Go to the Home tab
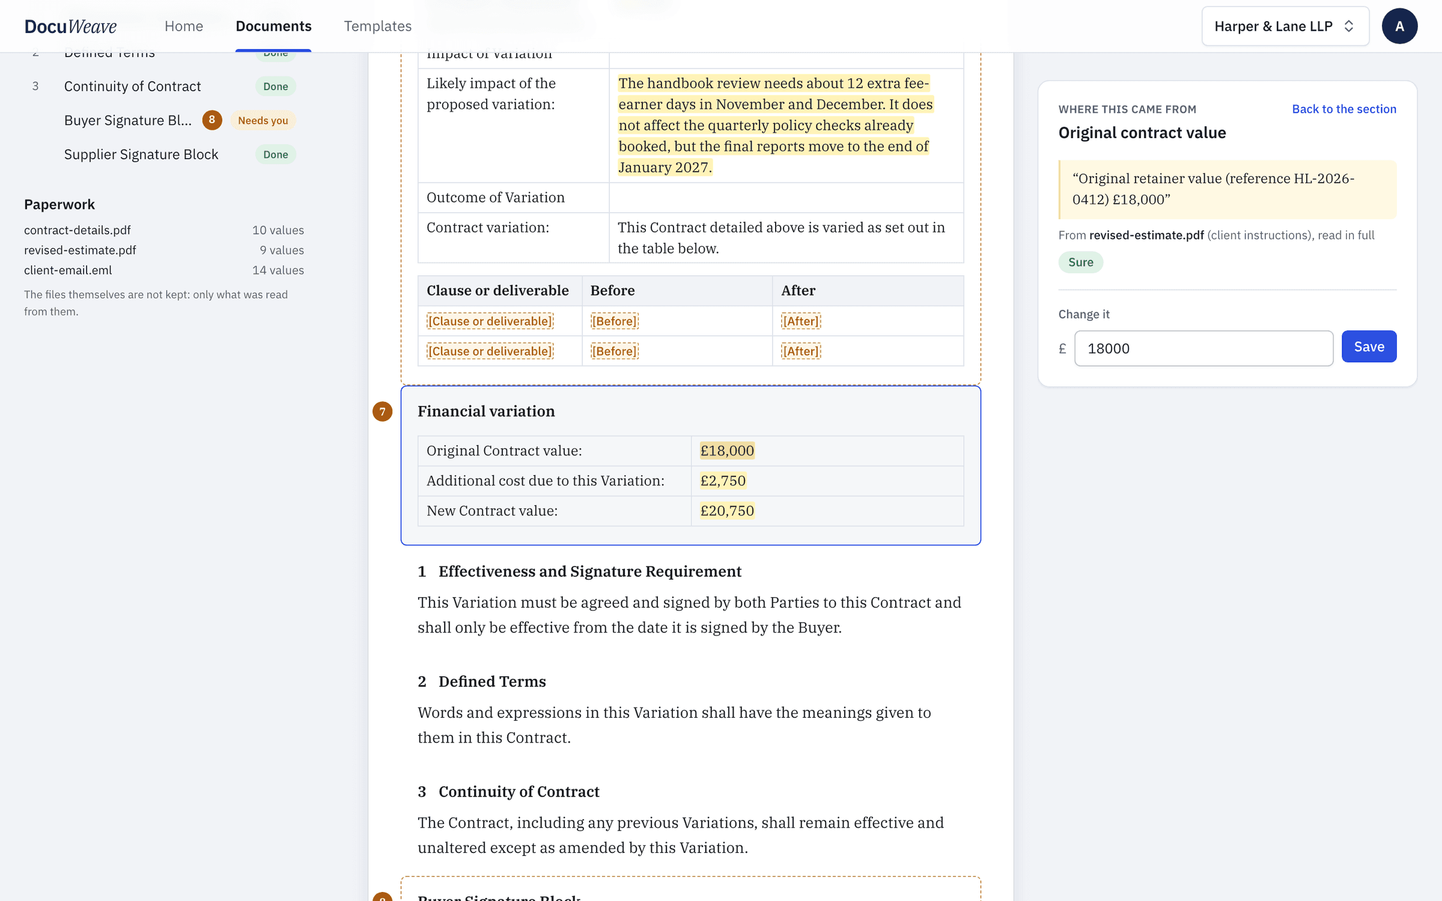Viewport: 1442px width, 901px height. click(x=184, y=26)
